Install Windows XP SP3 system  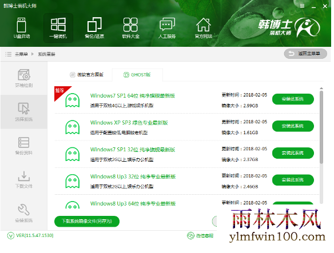pos(293,126)
